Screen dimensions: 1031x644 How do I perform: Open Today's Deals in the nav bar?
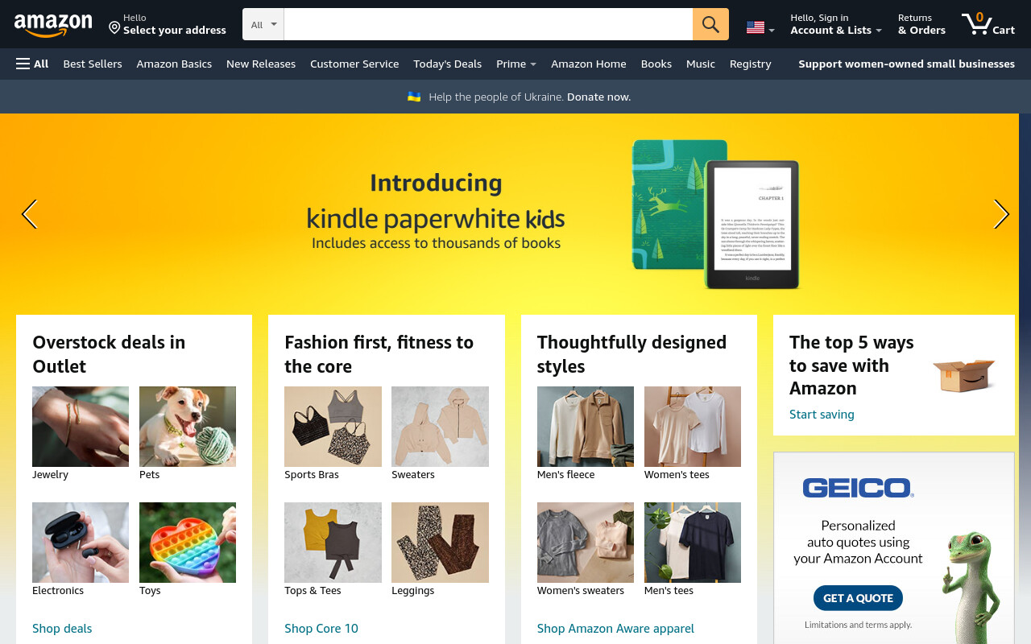[447, 64]
